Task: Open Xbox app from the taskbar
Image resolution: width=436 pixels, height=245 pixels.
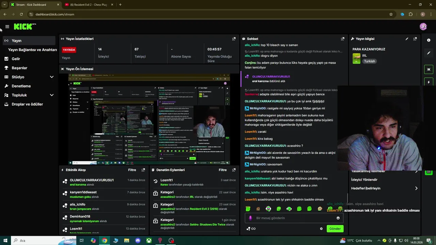Action: [149, 241]
